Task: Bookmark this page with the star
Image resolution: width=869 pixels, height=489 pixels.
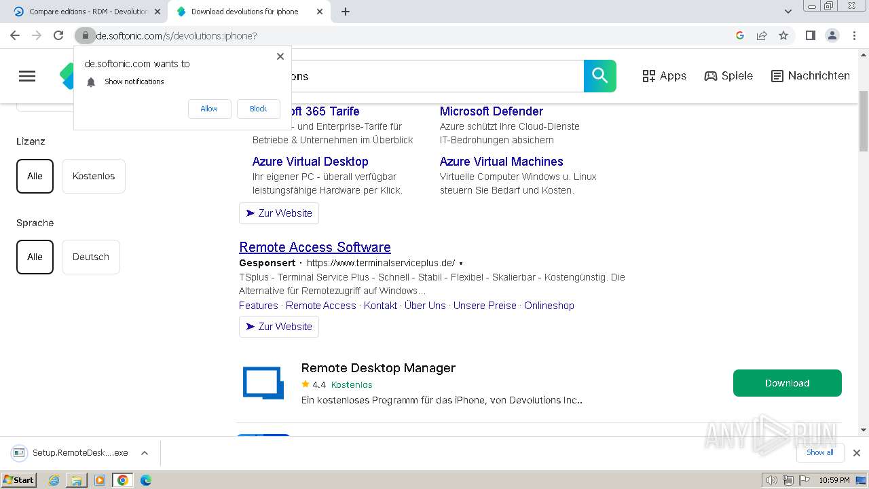Action: pyautogui.click(x=783, y=35)
